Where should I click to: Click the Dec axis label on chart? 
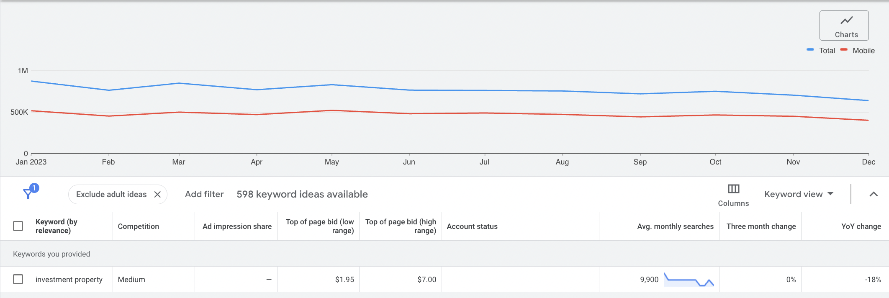tap(868, 162)
